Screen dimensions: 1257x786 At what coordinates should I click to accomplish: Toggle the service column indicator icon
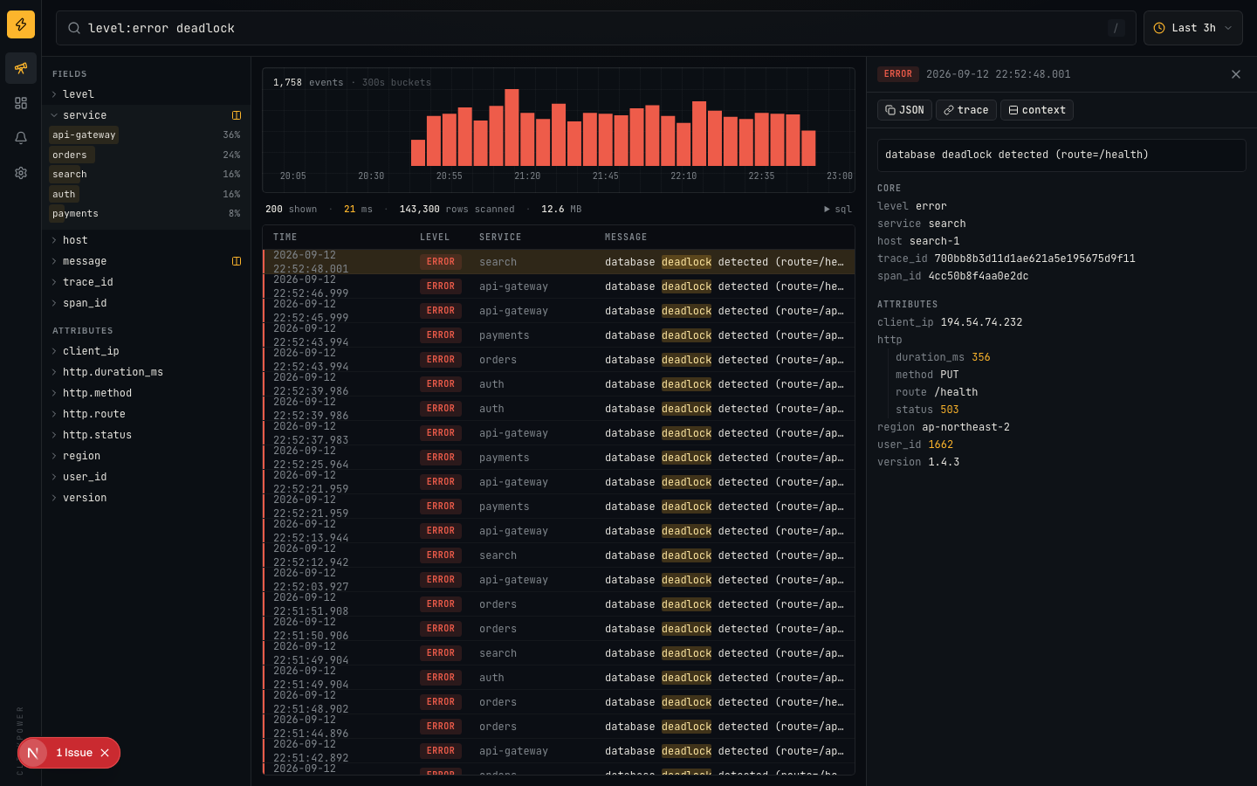tap(237, 115)
